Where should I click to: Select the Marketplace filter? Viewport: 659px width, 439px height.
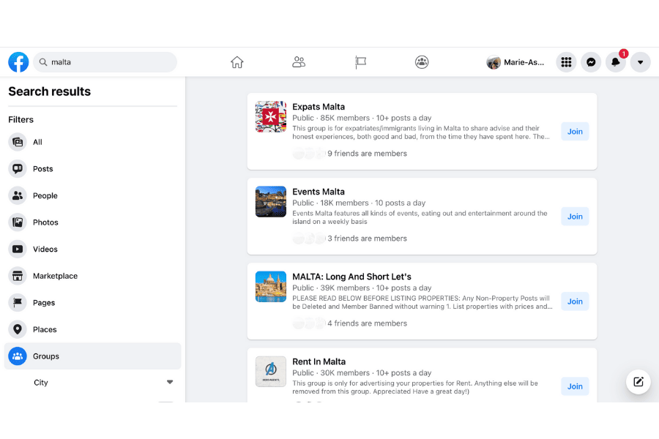pyautogui.click(x=92, y=276)
